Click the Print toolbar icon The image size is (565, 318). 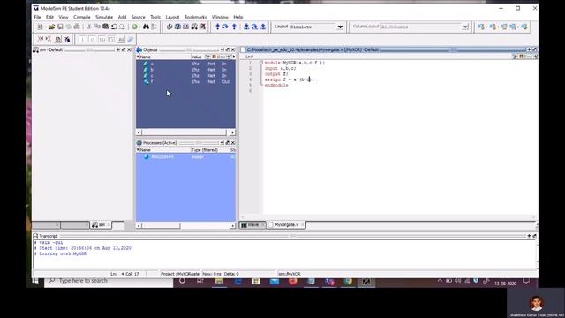click(x=77, y=26)
